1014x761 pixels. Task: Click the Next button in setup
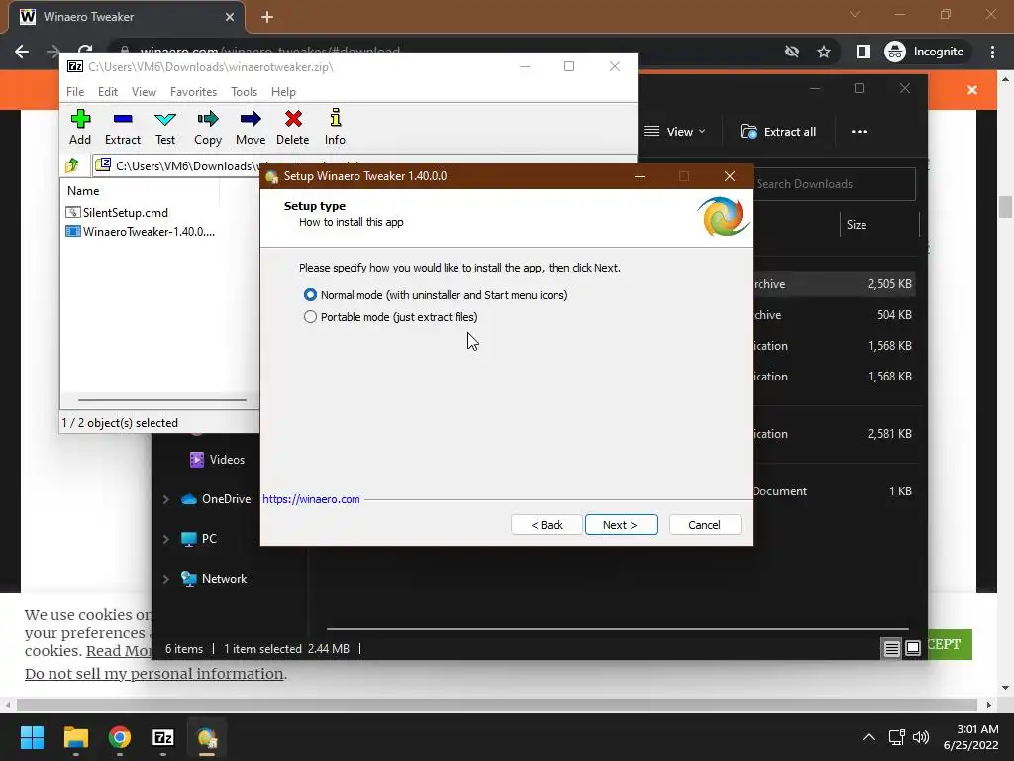click(621, 525)
